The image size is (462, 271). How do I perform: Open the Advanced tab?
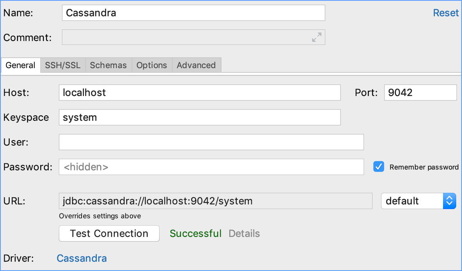pyautogui.click(x=196, y=65)
